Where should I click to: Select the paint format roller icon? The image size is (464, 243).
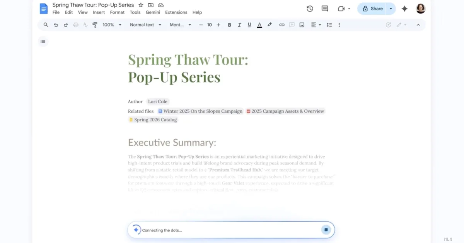click(95, 25)
